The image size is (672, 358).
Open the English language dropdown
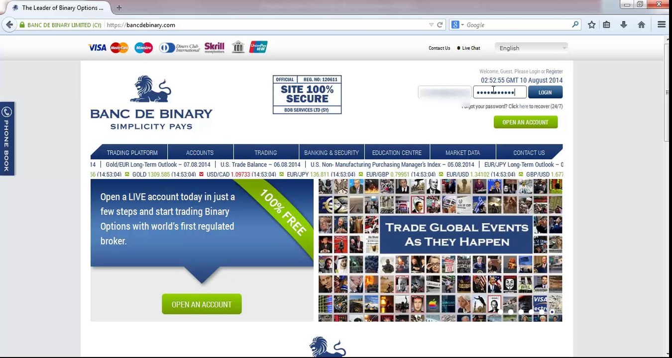point(531,48)
